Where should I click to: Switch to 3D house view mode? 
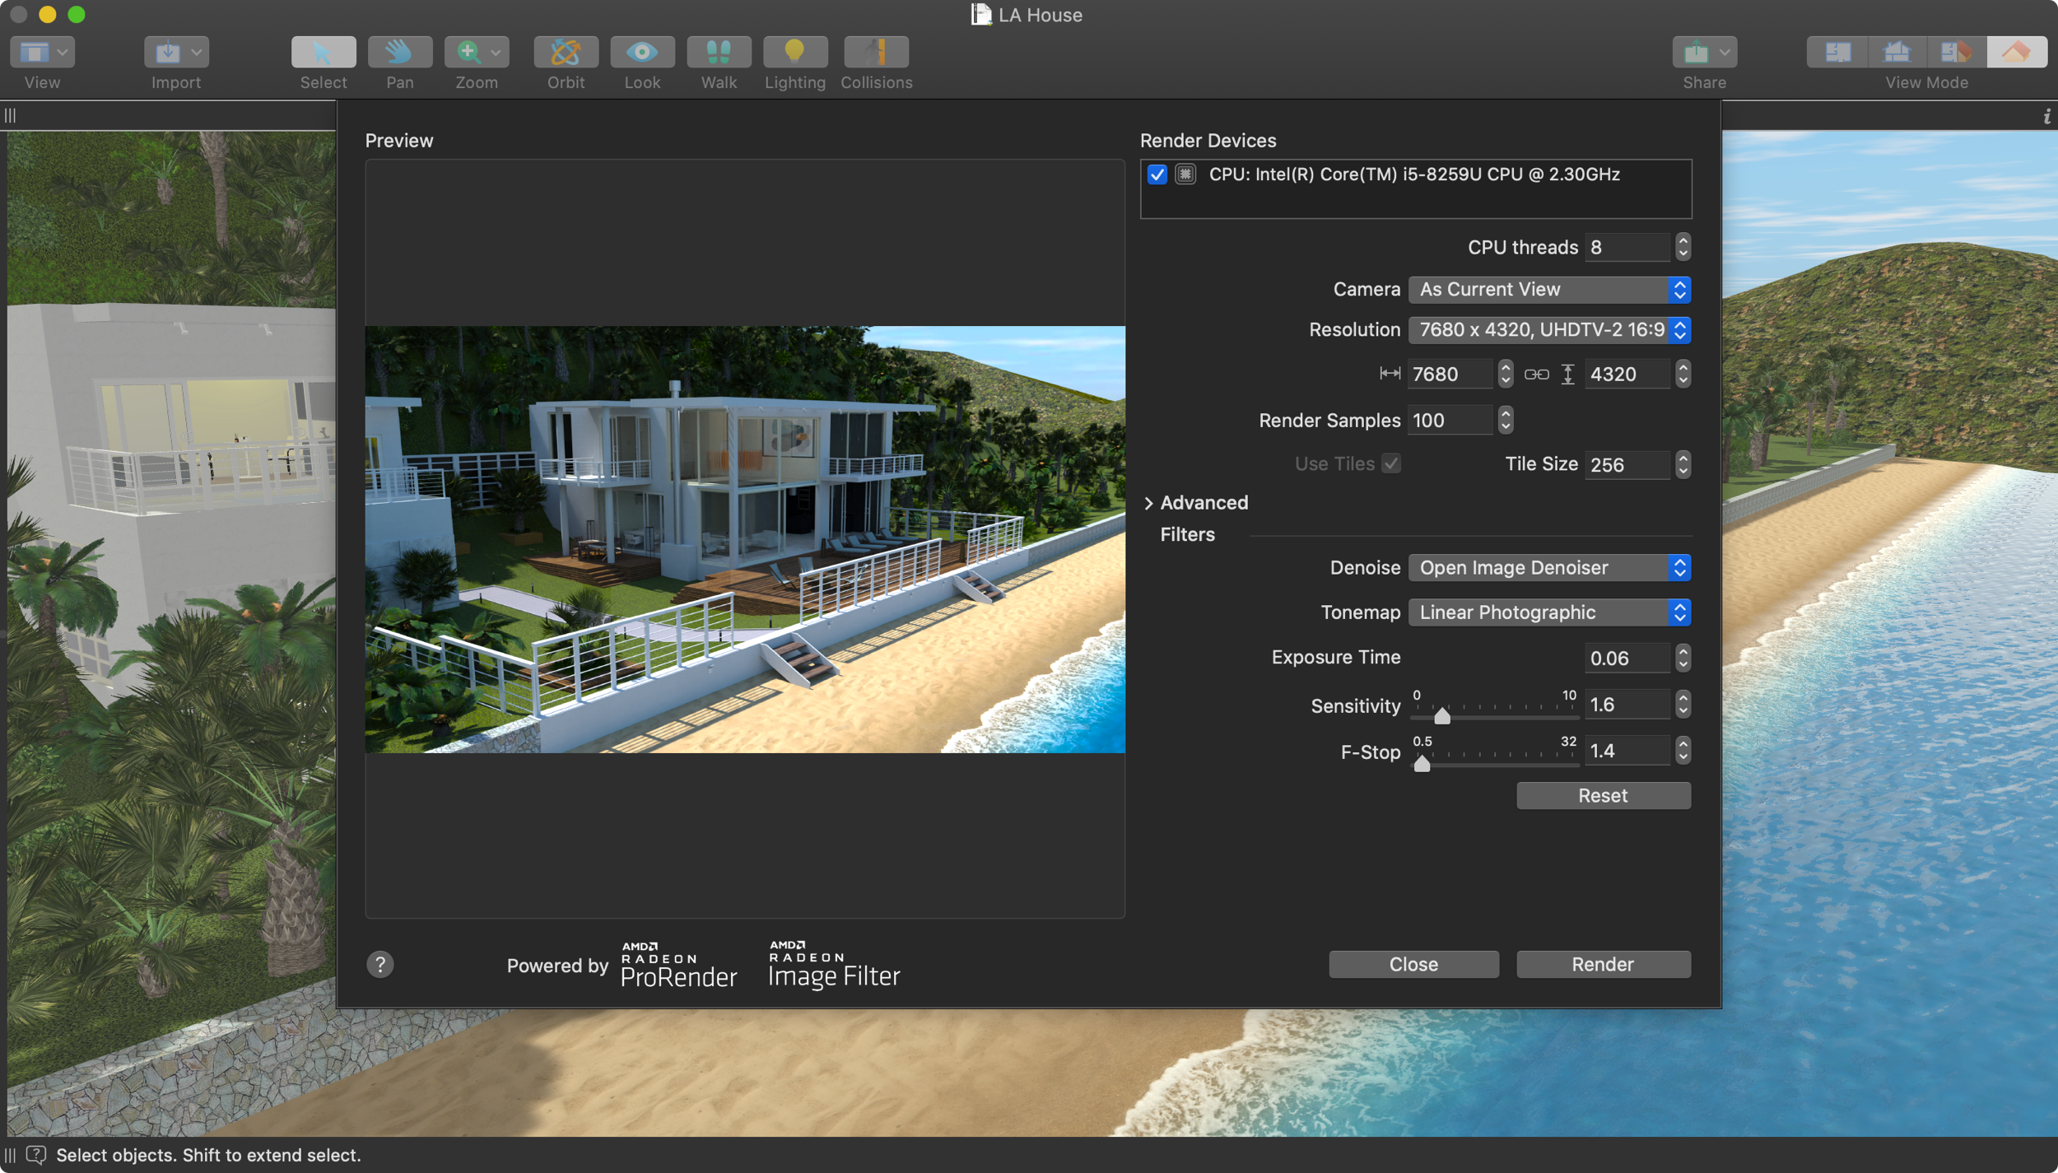(1897, 52)
